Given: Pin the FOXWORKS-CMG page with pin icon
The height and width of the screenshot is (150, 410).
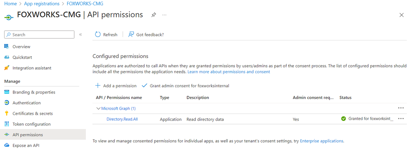Looking at the screenshot, I should pyautogui.click(x=153, y=15).
